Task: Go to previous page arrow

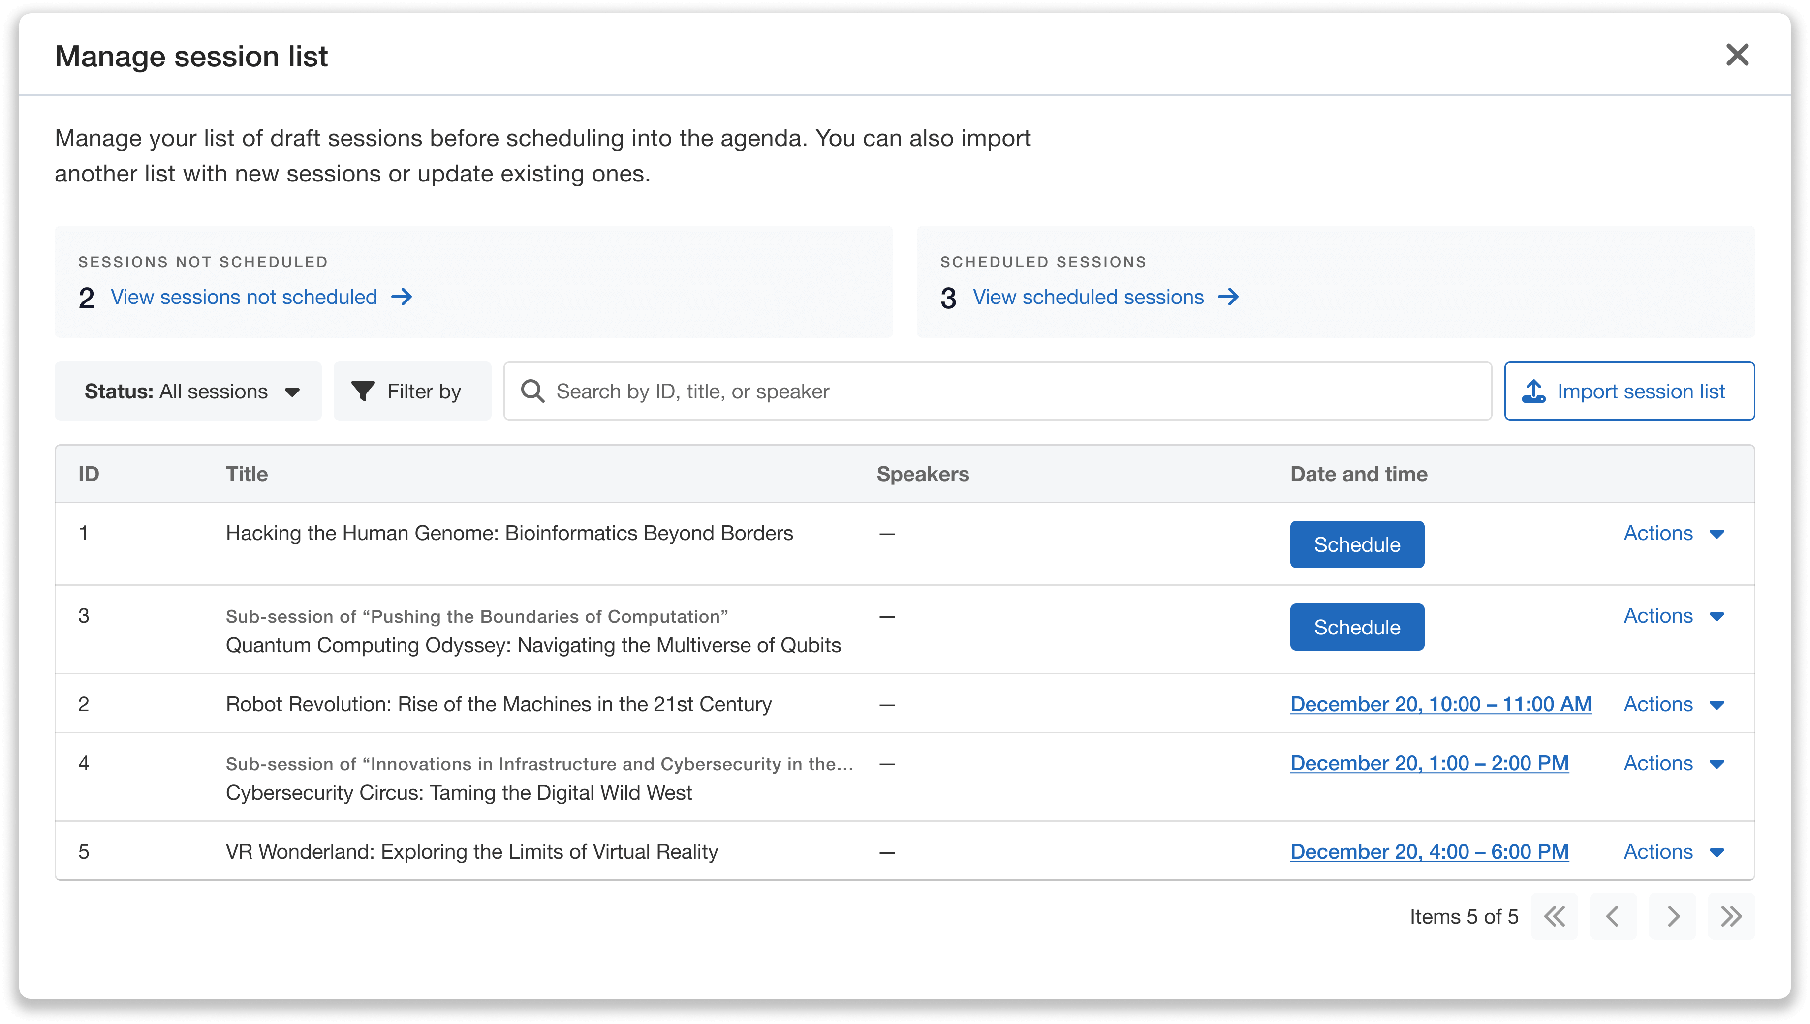Action: pyautogui.click(x=1614, y=916)
